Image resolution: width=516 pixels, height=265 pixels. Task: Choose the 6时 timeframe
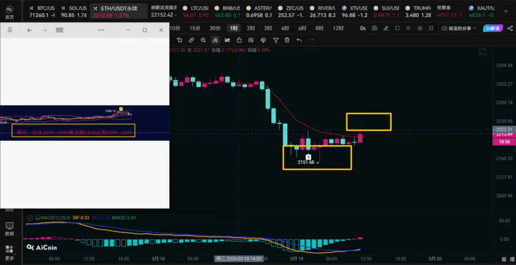coord(302,28)
